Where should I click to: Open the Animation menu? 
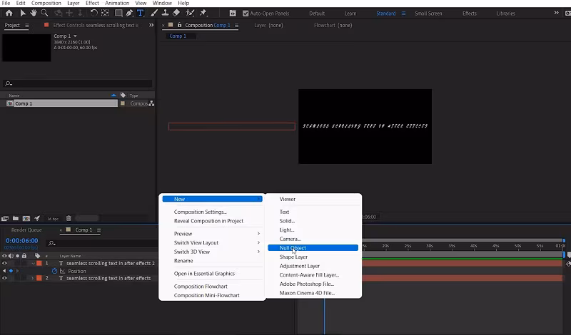click(117, 4)
